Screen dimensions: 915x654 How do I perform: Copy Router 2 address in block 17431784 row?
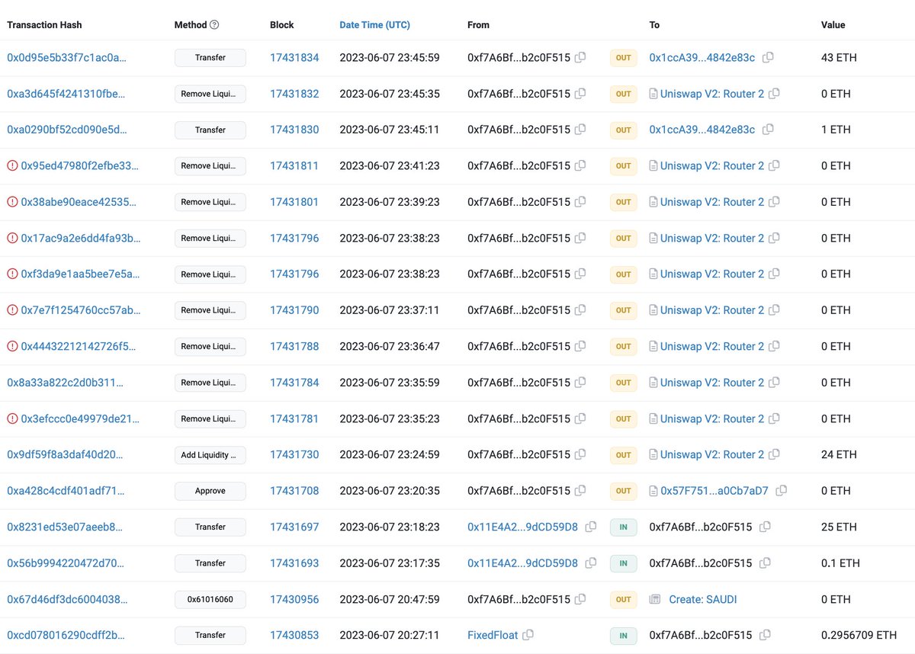[x=774, y=383]
